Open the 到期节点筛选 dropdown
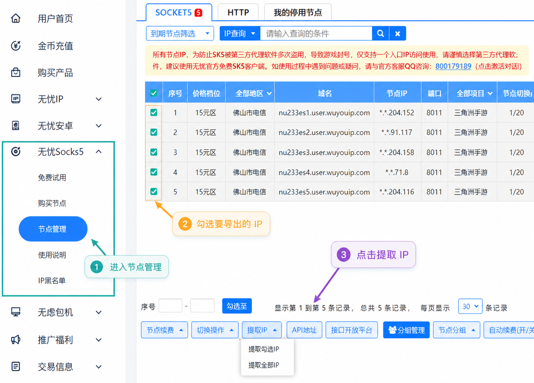 coord(180,34)
